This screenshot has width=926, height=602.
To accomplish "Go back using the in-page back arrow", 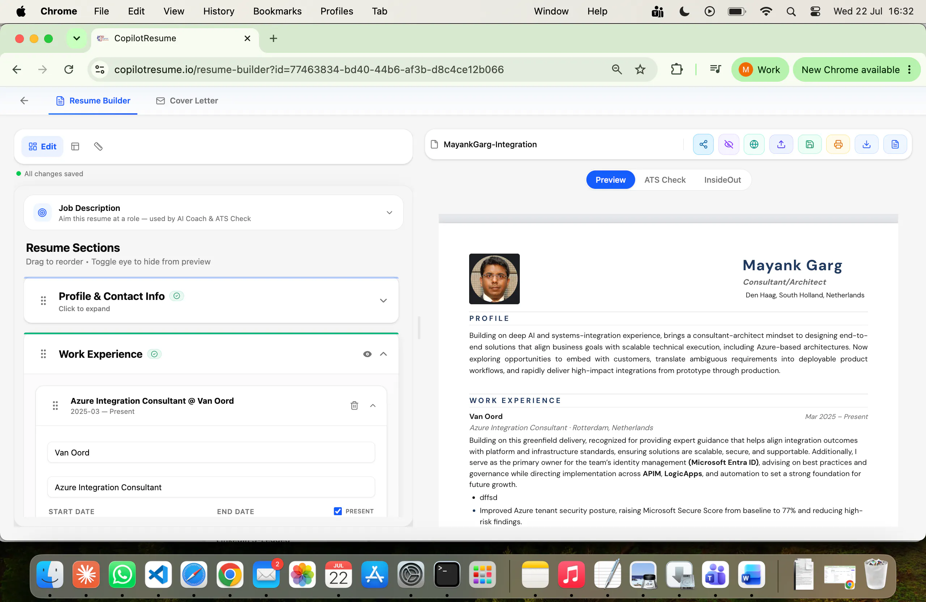I will (24, 101).
